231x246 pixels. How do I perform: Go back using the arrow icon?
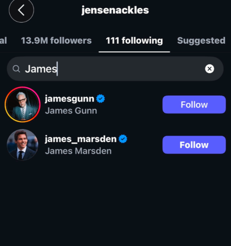[21, 10]
